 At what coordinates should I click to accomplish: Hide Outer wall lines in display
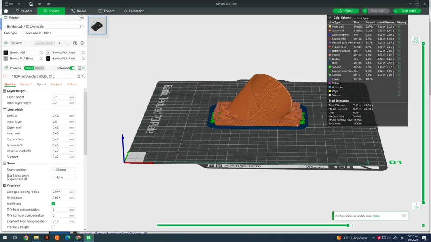(x=399, y=31)
